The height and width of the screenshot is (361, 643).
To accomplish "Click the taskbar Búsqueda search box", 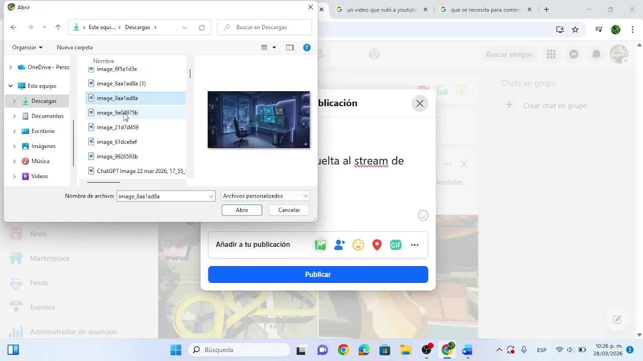I will pos(239,350).
